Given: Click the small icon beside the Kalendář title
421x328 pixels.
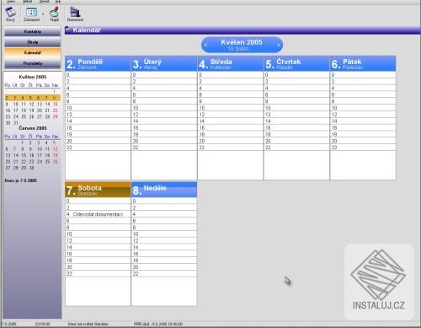Looking at the screenshot, I should pyautogui.click(x=67, y=30).
